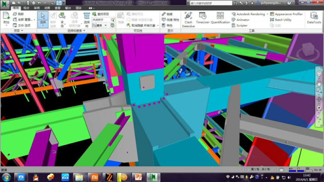Switch to the Viewpoint ribbon tab

coord(26,8)
